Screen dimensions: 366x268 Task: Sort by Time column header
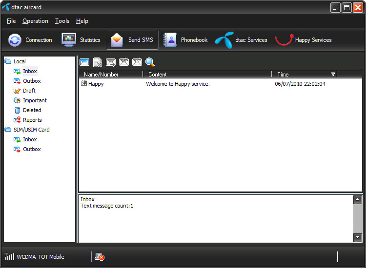pos(304,75)
